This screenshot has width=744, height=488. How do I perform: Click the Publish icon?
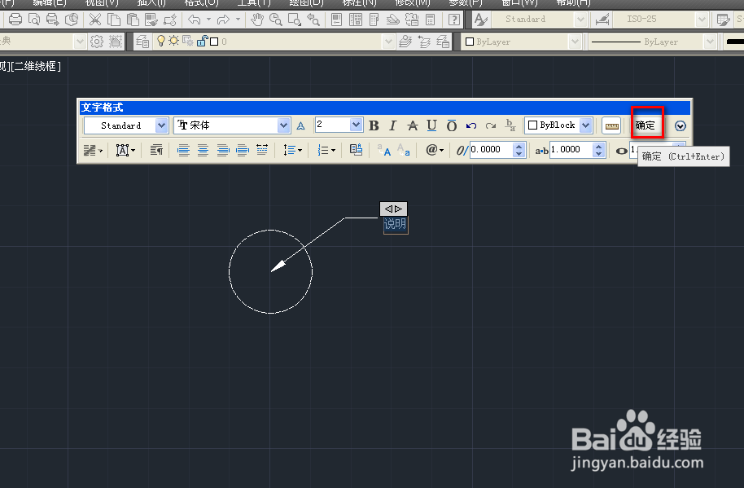[52, 20]
